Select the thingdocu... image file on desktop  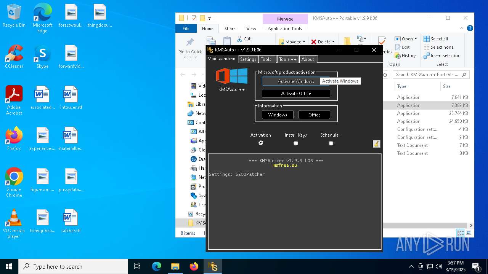pyautogui.click(x=100, y=16)
